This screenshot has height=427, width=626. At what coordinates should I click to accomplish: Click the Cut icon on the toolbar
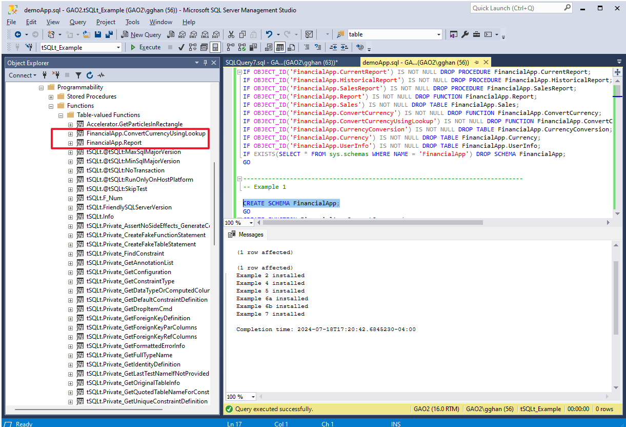pyautogui.click(x=231, y=34)
